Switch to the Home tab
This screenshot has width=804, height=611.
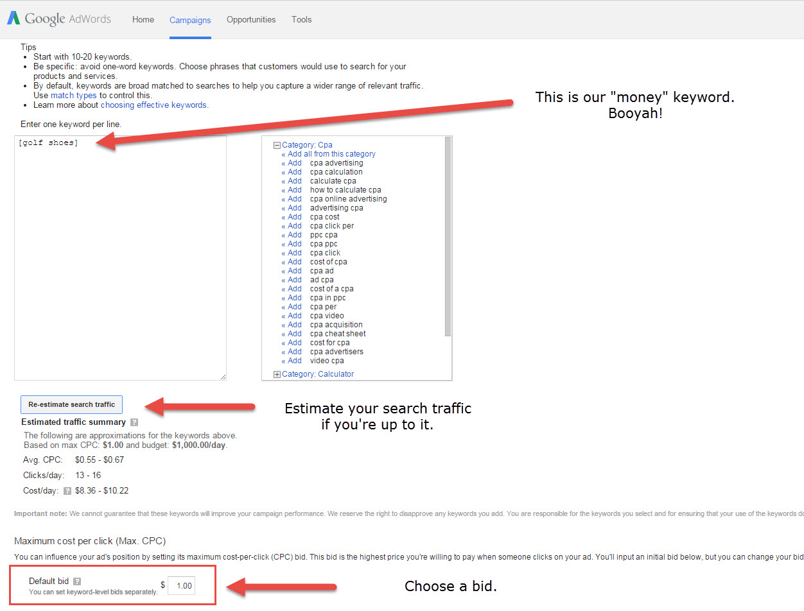tap(143, 19)
